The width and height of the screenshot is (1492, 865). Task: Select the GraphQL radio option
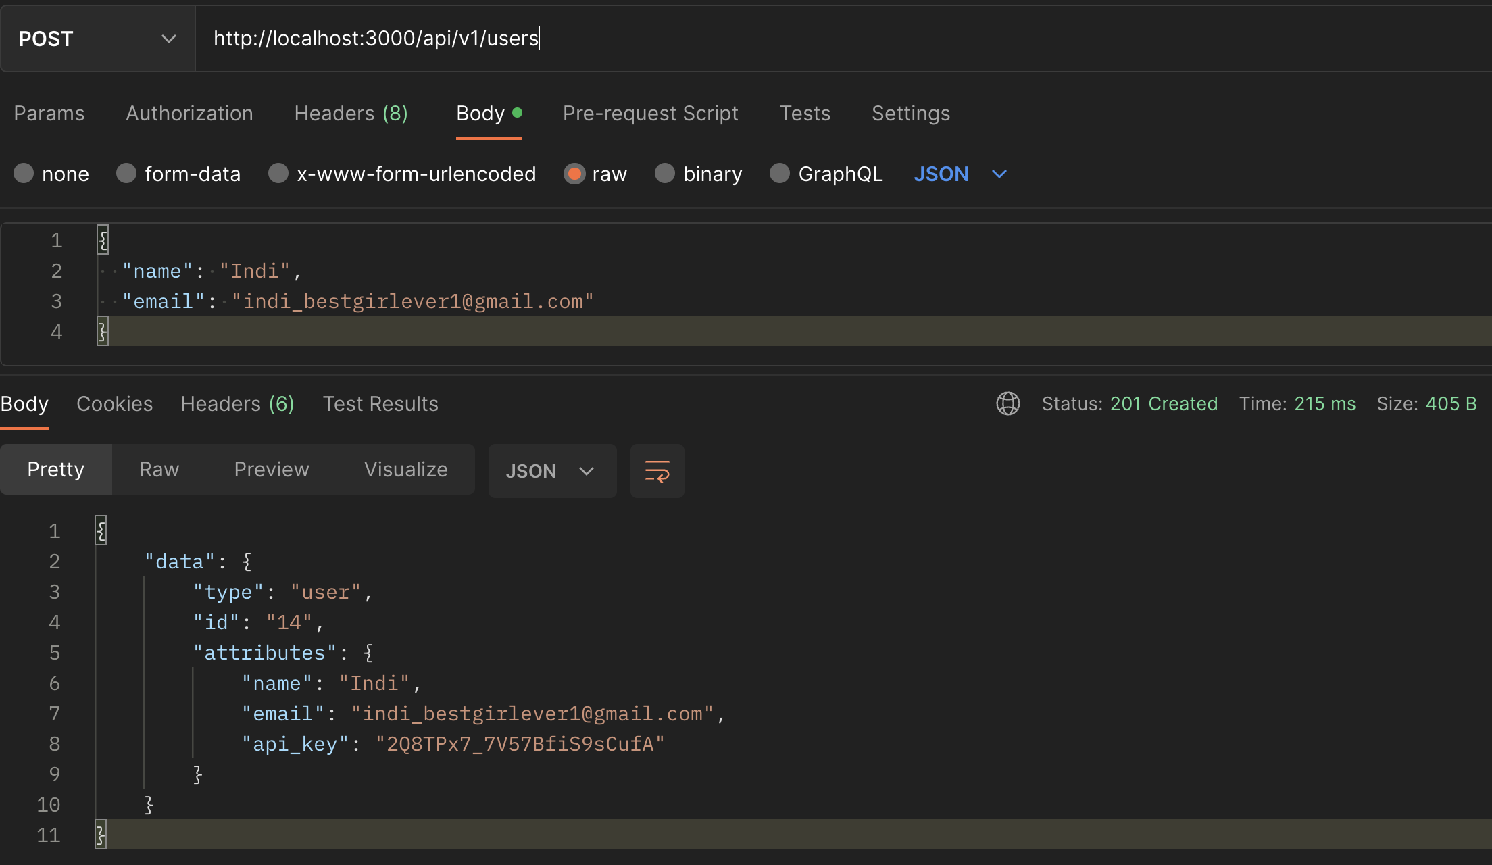click(780, 174)
